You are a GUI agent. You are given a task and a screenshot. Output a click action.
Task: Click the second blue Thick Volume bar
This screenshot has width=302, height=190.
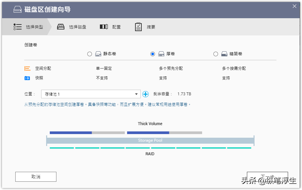coord(148,133)
